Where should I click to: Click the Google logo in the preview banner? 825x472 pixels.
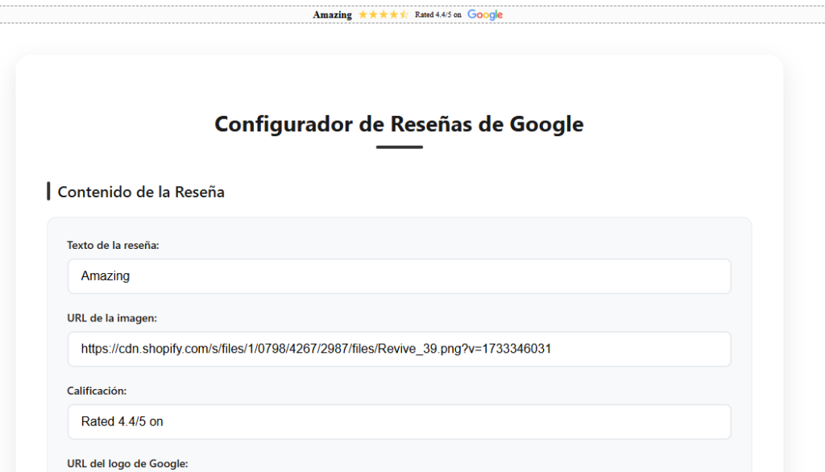point(485,14)
